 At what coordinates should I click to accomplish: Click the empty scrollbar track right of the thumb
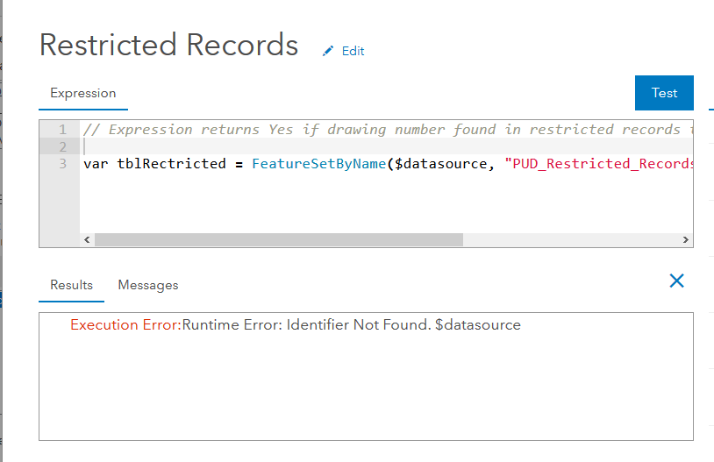[x=570, y=239]
